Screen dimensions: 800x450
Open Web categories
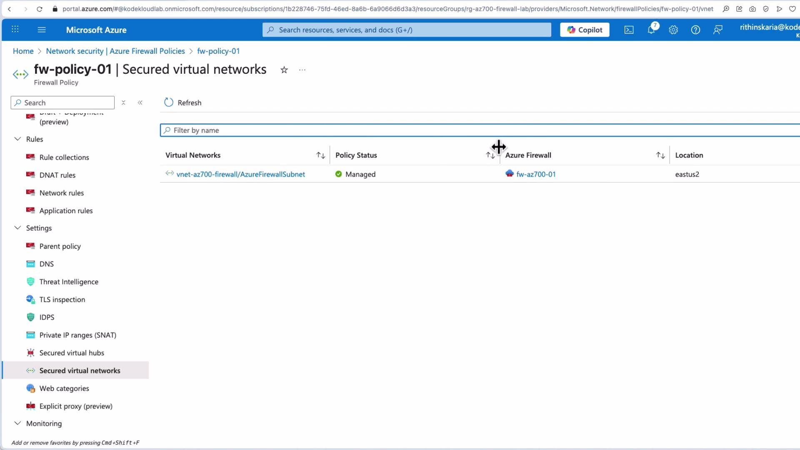point(64,388)
